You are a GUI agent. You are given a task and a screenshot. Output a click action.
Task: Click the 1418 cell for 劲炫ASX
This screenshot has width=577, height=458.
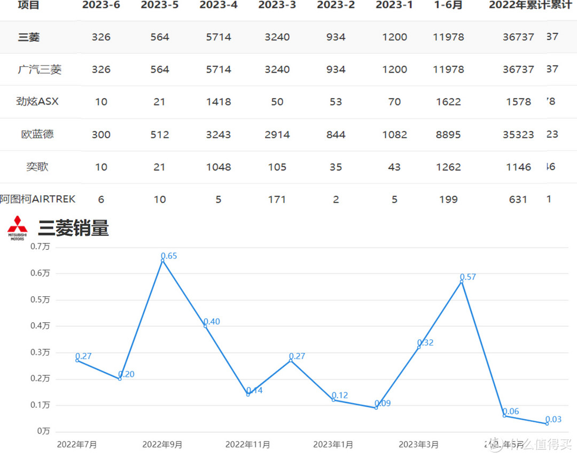[x=219, y=102]
